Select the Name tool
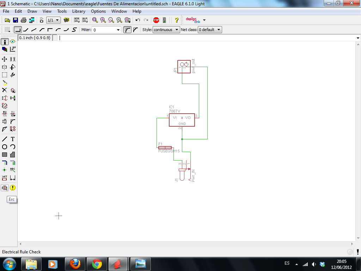The height and width of the screenshot is (271, 361). coord(5,114)
